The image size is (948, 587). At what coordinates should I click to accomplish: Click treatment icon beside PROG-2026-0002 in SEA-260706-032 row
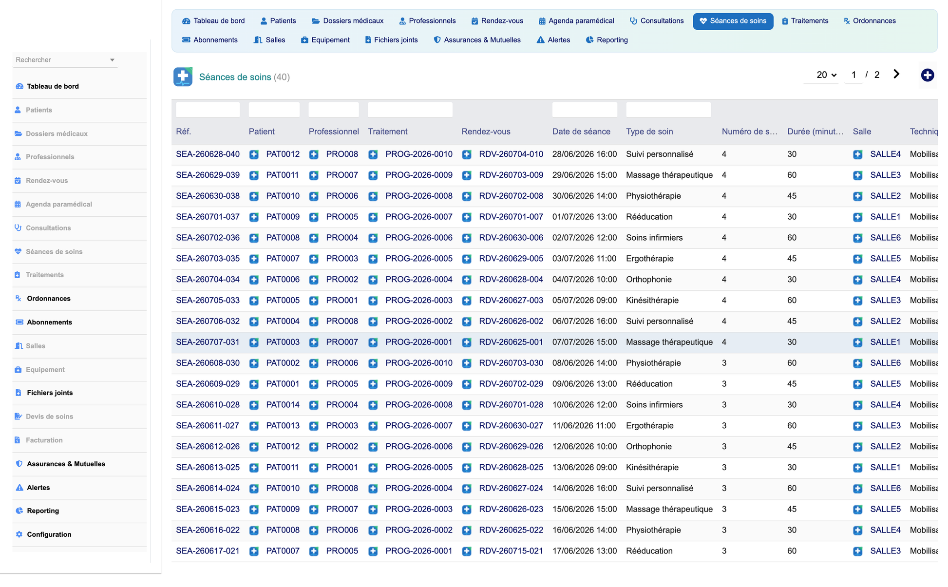tap(373, 322)
